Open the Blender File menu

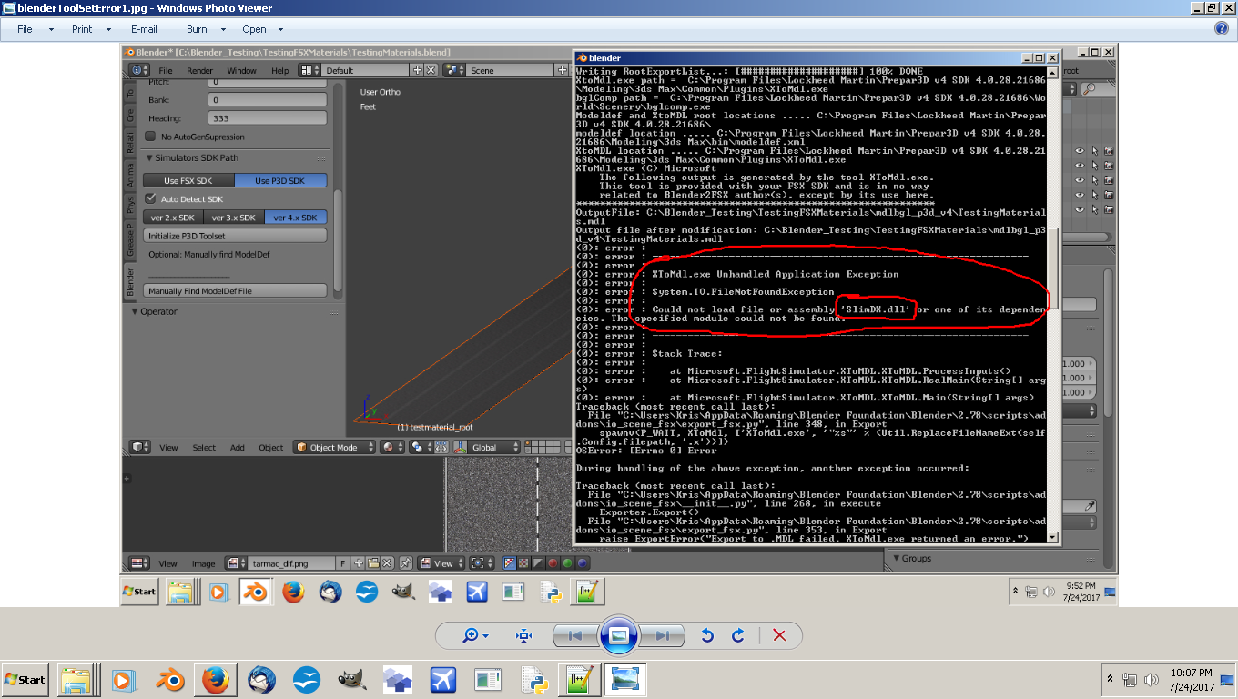pyautogui.click(x=166, y=70)
